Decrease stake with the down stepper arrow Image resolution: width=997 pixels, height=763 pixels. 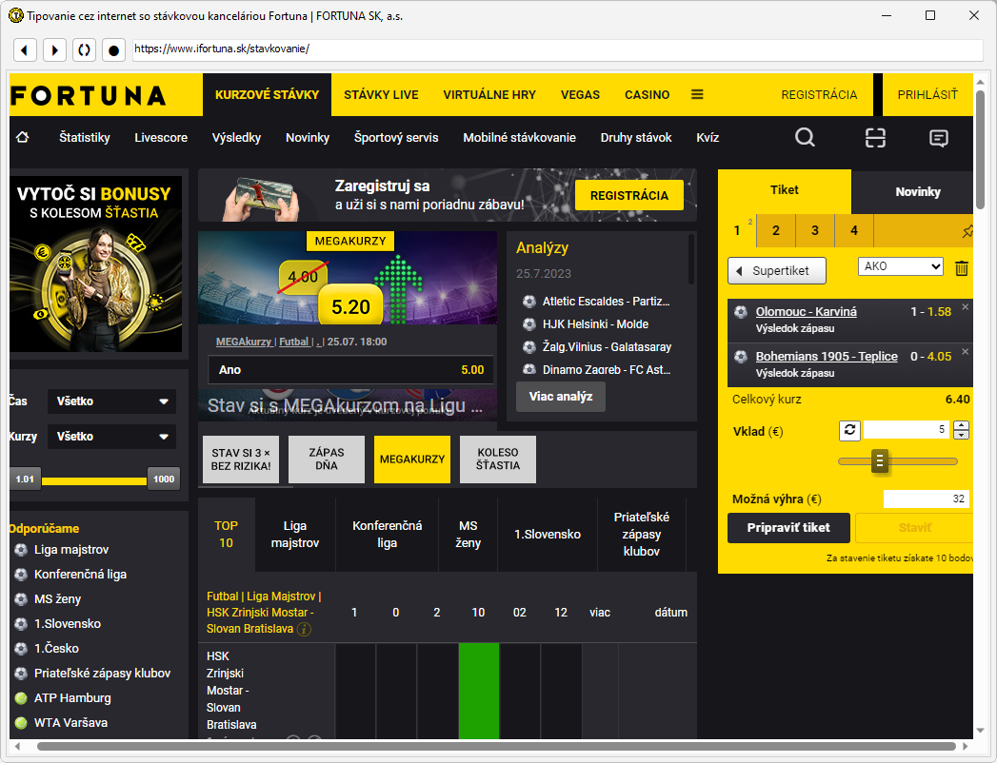962,435
